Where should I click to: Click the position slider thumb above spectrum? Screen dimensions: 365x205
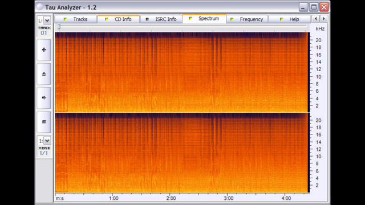point(59,27)
